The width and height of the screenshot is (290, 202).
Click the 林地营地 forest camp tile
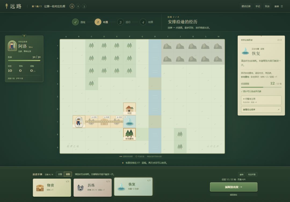click(x=129, y=134)
